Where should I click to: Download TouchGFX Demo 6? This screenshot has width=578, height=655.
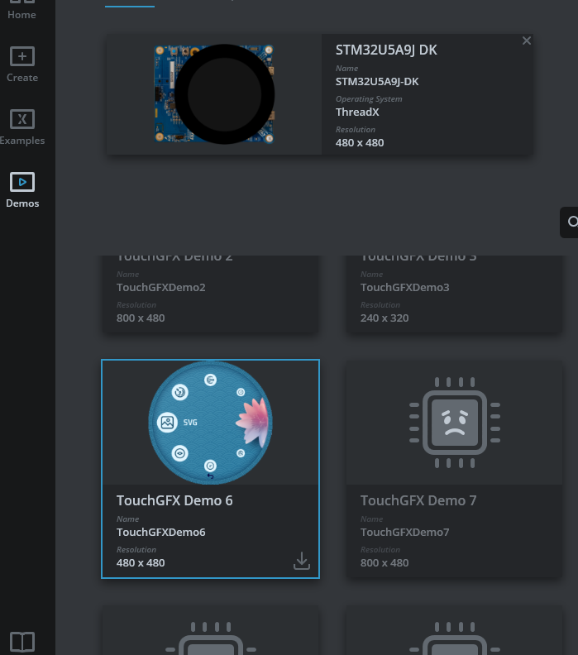(x=302, y=561)
